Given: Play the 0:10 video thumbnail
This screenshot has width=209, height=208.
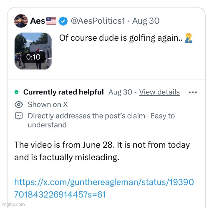Looking at the screenshot, I should coord(33,51).
